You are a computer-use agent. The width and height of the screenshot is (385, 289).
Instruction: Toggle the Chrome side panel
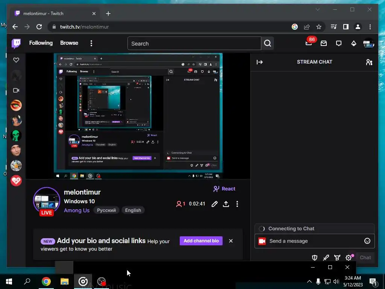click(346, 27)
